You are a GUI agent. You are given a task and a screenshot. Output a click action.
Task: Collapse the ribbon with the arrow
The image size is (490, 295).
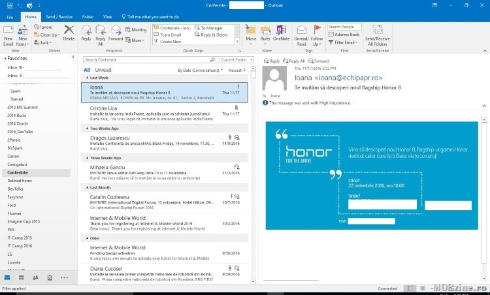point(485,50)
